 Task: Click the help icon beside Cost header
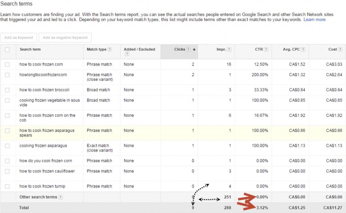340,49
